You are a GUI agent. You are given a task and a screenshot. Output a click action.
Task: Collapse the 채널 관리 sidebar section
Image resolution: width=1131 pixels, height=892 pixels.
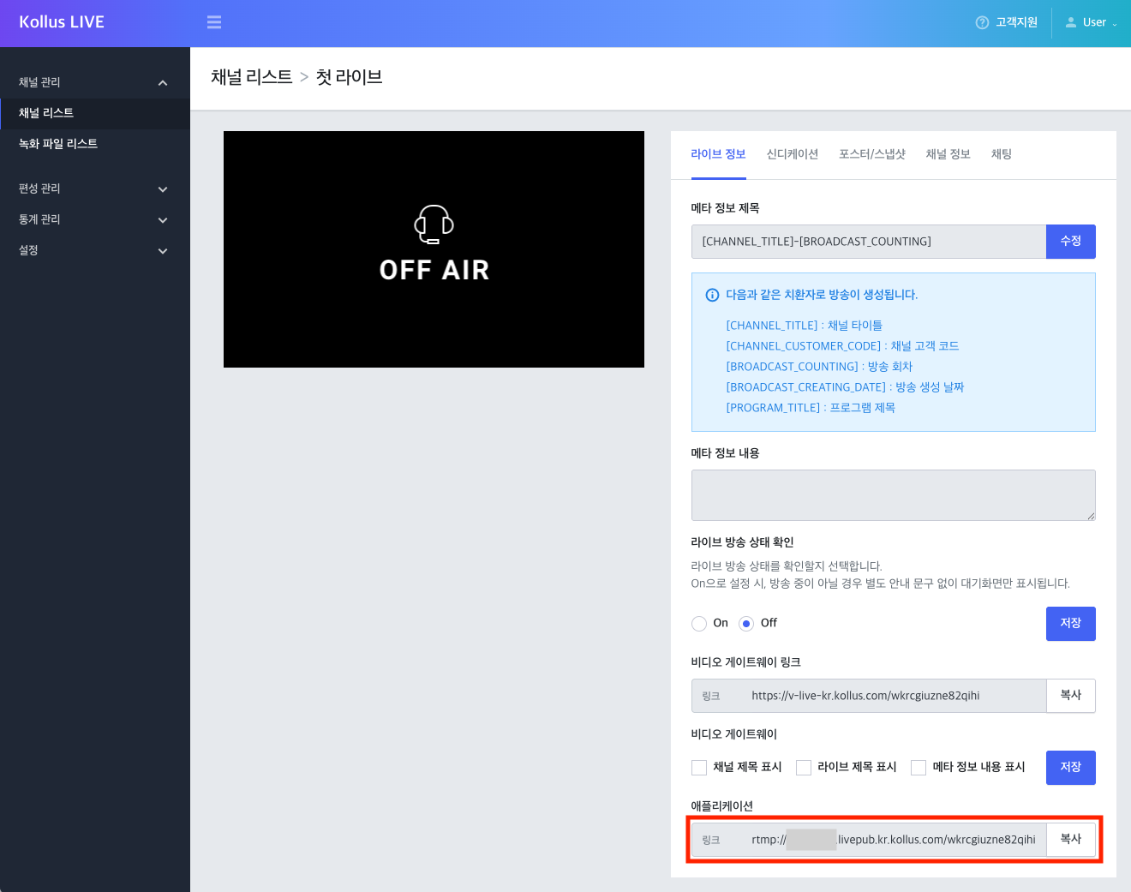pyautogui.click(x=94, y=81)
